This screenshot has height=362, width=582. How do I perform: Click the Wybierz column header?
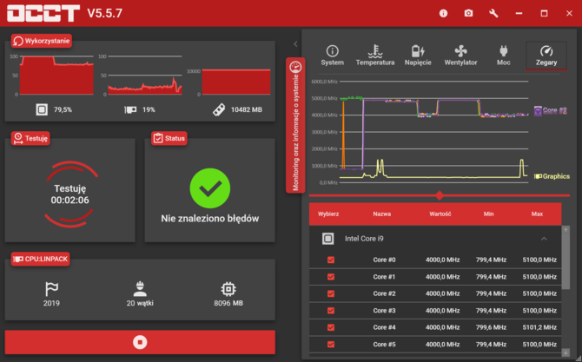pos(328,214)
